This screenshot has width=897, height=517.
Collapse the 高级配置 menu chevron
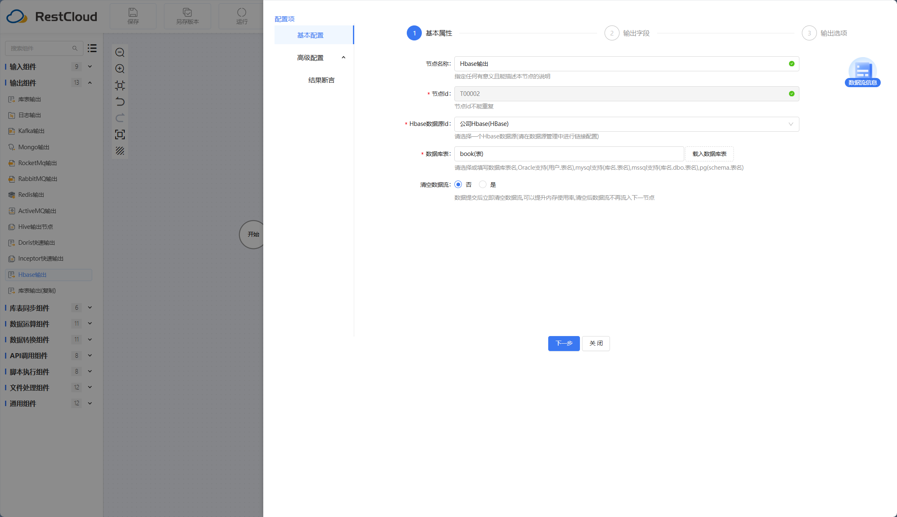[343, 58]
